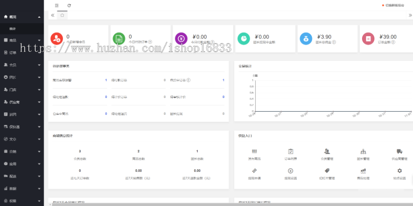Click the 团长提现 row
The image size is (413, 206).
pyautogui.click(x=197, y=114)
